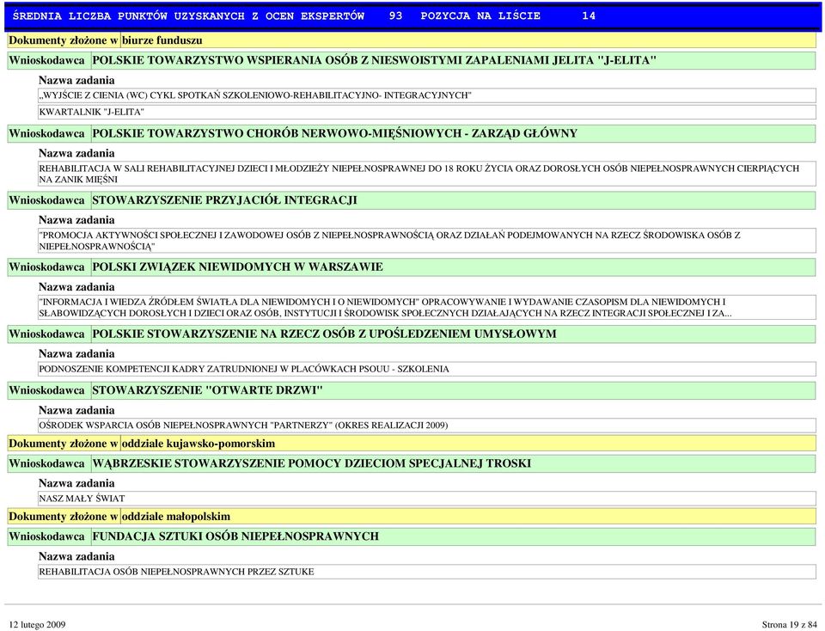Click "POZYCJA NA LIŚCIE" label in header
The height and width of the screenshot is (631, 825).
[x=480, y=15]
